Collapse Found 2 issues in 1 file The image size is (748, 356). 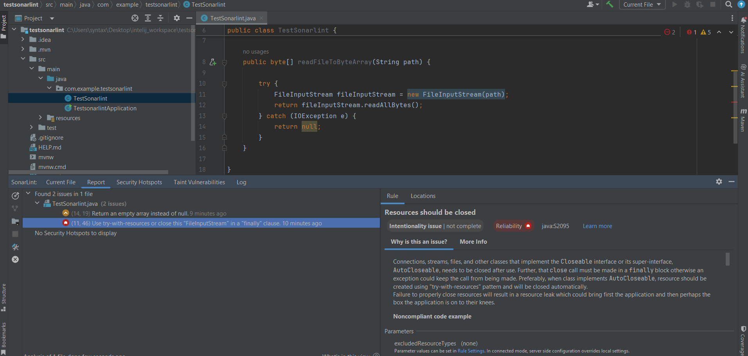pos(28,193)
